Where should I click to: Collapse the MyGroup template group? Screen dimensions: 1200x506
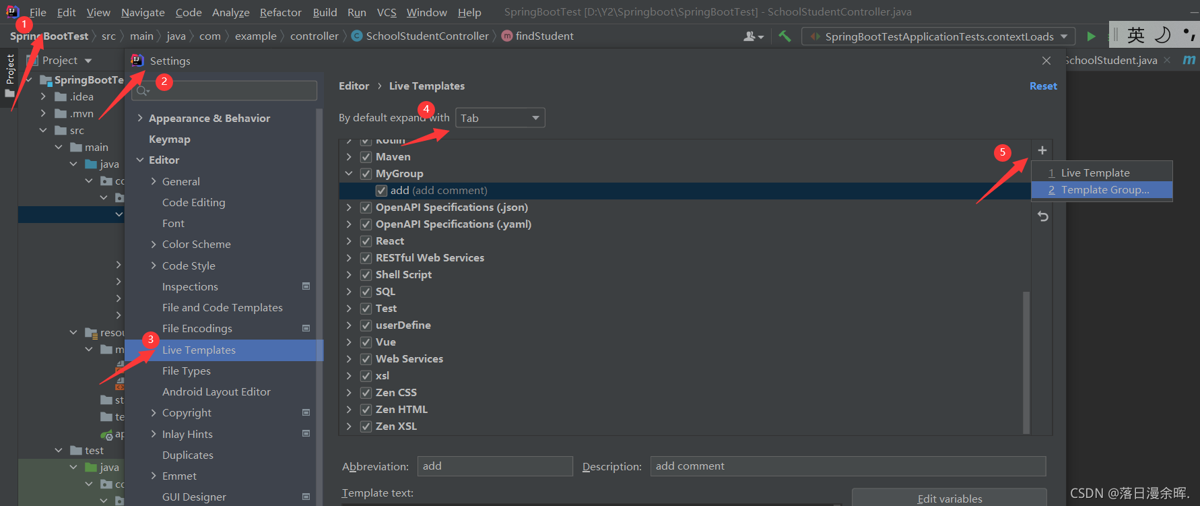tap(349, 174)
